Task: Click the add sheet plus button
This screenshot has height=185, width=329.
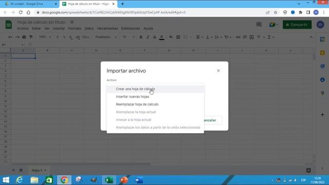Action: point(13,170)
